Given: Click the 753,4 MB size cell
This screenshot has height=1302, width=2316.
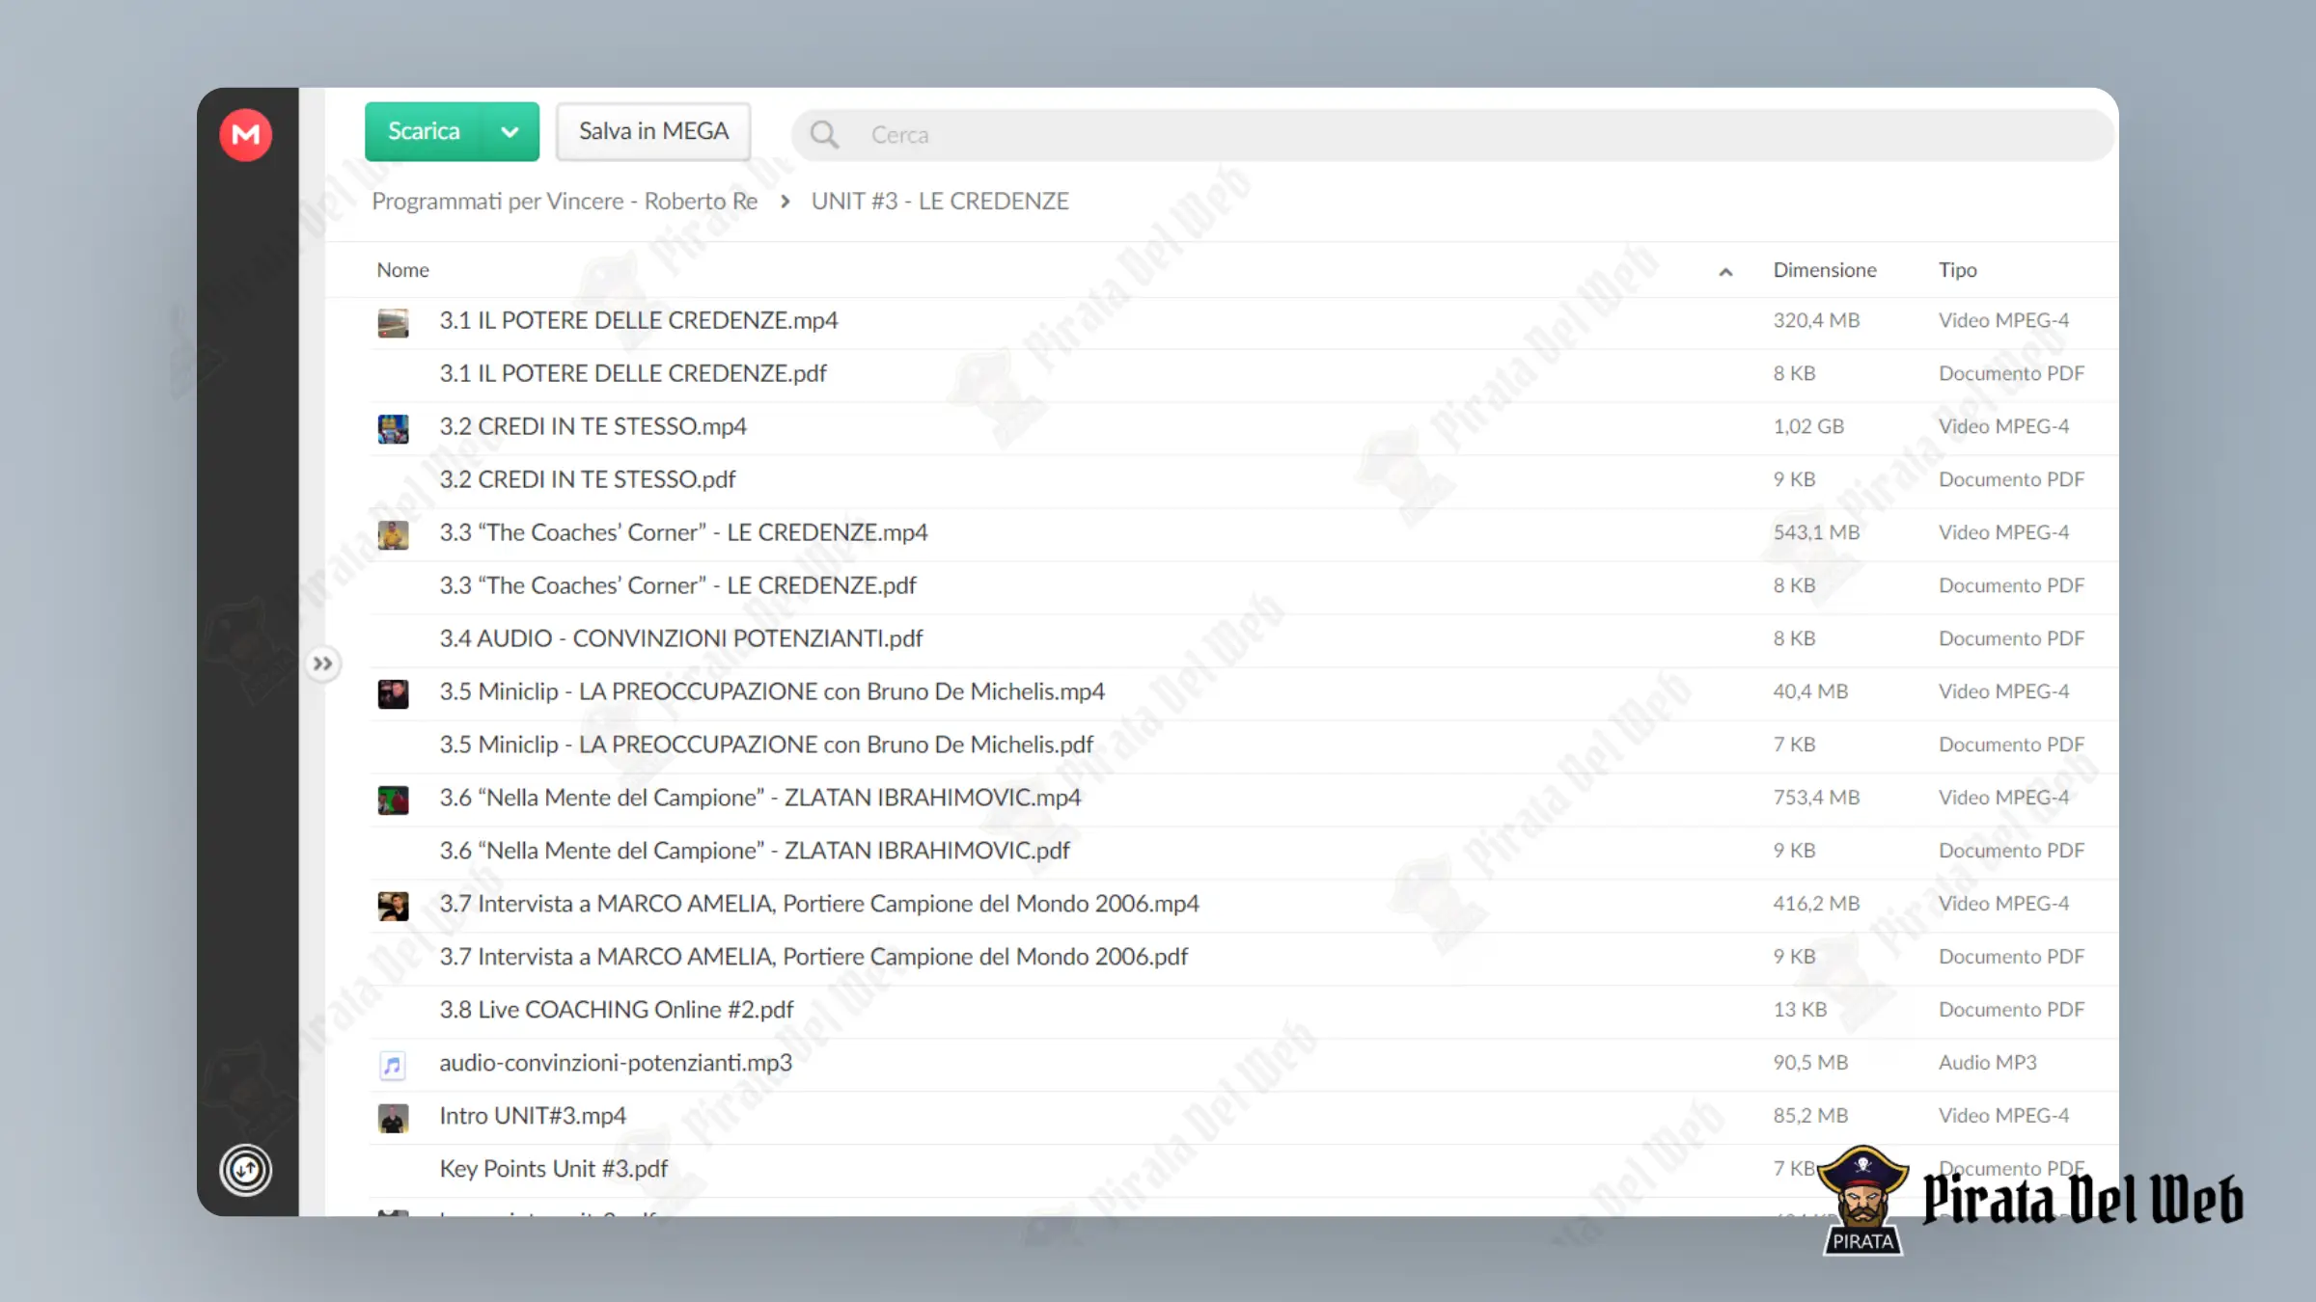Looking at the screenshot, I should tap(1816, 798).
